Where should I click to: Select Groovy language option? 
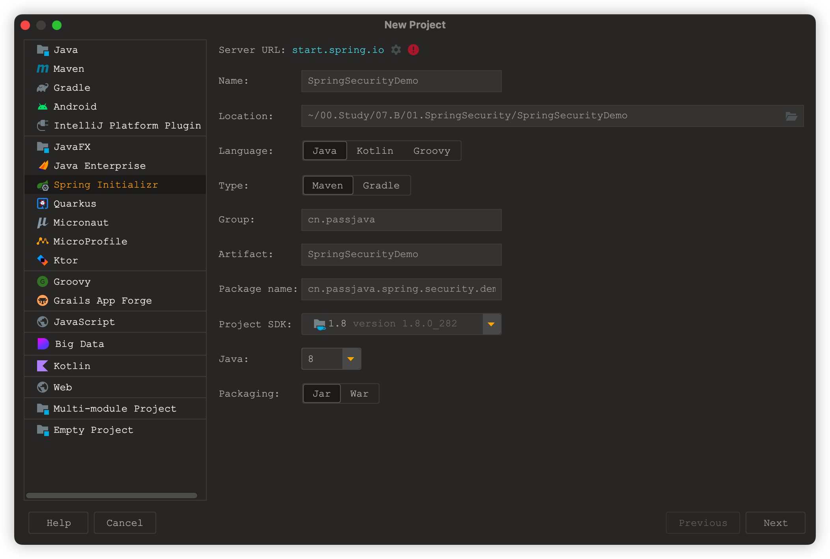(432, 151)
